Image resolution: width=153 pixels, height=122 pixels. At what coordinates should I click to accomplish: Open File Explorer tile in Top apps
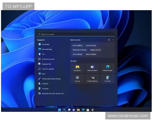pyautogui.click(x=77, y=68)
